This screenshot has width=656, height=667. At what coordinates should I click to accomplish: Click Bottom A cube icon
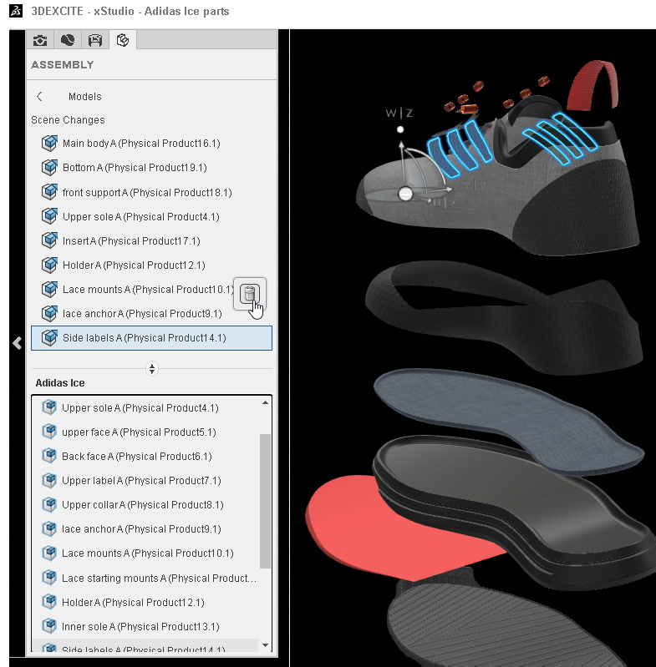(49, 167)
